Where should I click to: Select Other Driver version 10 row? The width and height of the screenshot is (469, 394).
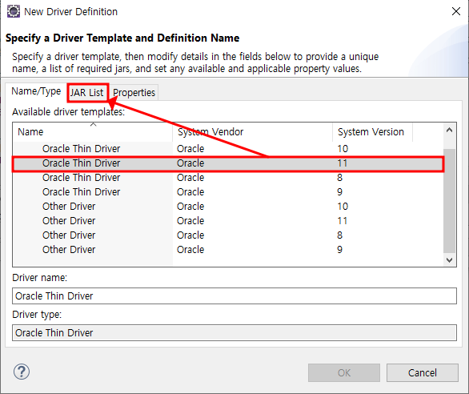point(228,207)
